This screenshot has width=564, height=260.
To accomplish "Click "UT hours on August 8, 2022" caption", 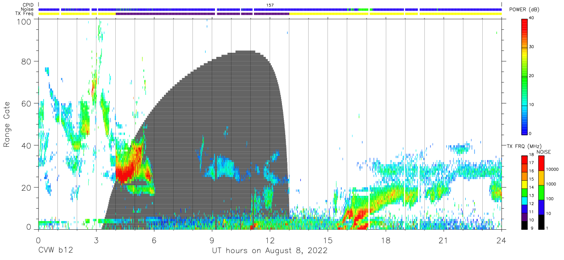I will [x=270, y=251].
